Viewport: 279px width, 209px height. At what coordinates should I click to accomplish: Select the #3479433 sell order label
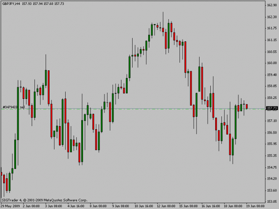pos(14,107)
